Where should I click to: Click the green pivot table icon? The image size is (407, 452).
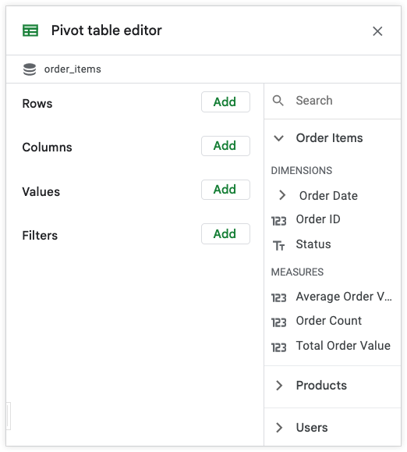[30, 30]
